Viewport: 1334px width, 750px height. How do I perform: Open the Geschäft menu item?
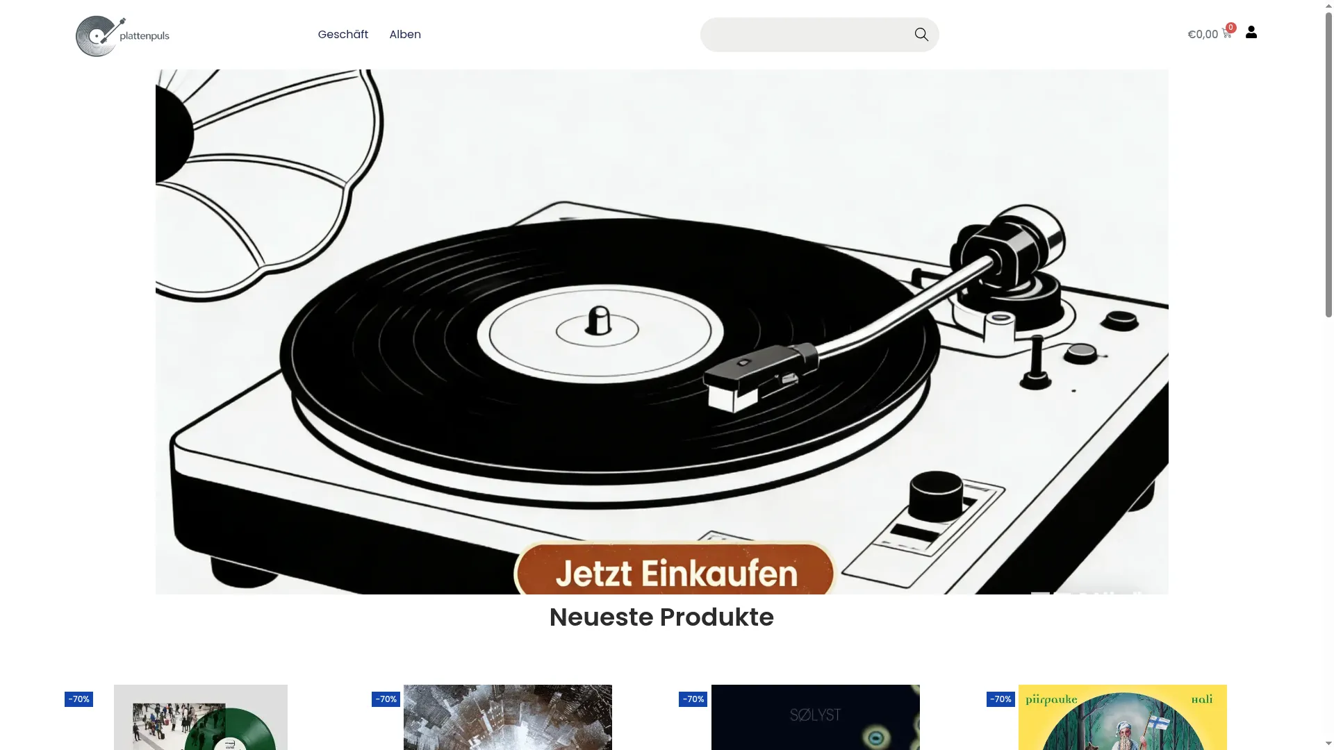pos(343,35)
